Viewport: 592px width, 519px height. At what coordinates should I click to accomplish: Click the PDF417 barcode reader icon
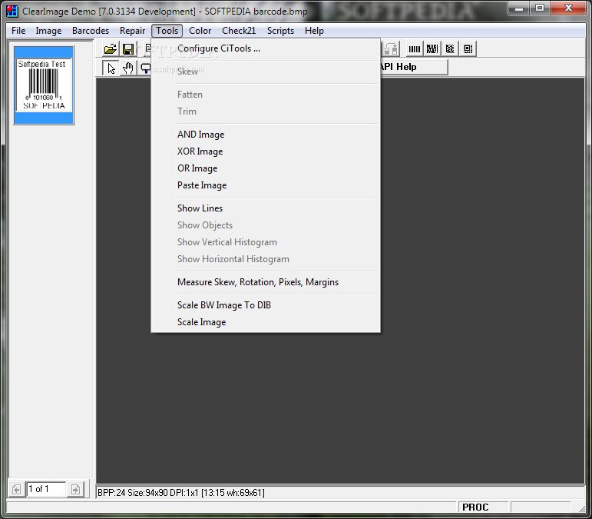pos(432,48)
